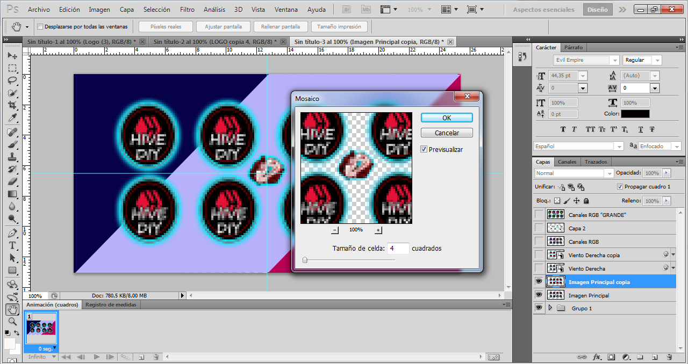Select the Dodge tool
Image resolution: width=688 pixels, height=364 pixels.
(12, 219)
